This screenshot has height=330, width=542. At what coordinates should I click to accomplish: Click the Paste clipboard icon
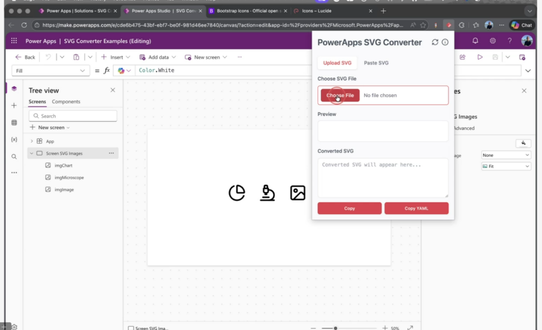[76, 57]
